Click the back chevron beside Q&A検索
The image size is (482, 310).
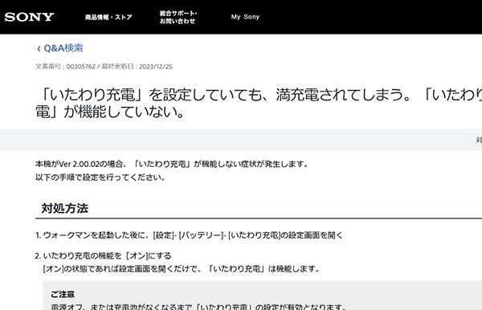point(39,48)
